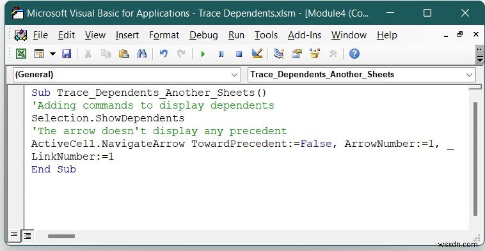Screen dimensions: 485x251
Task: Open Find with binoculars icon
Action: (141, 54)
